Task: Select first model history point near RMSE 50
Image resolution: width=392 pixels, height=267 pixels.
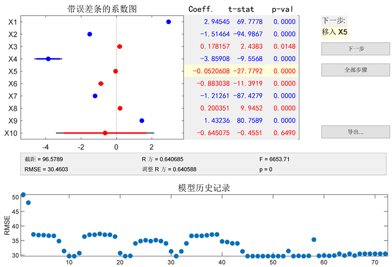Action: 23,195
